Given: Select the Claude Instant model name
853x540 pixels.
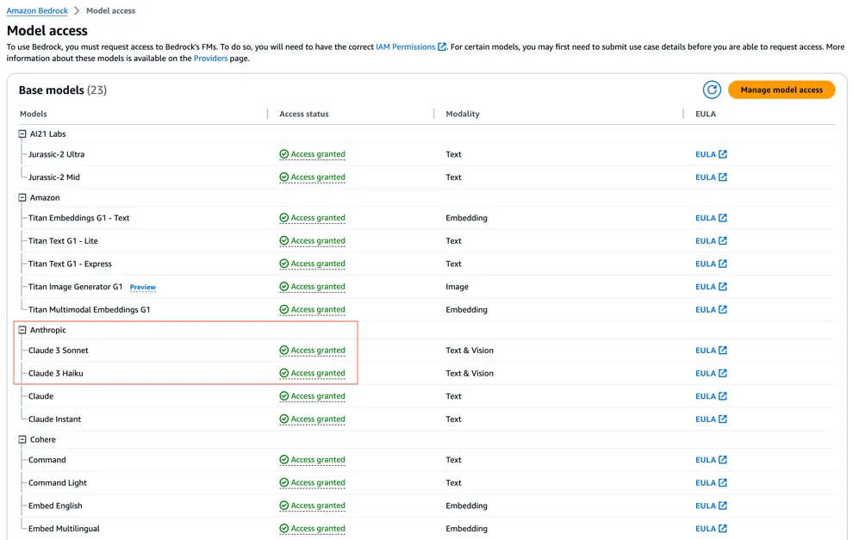Looking at the screenshot, I should [54, 419].
